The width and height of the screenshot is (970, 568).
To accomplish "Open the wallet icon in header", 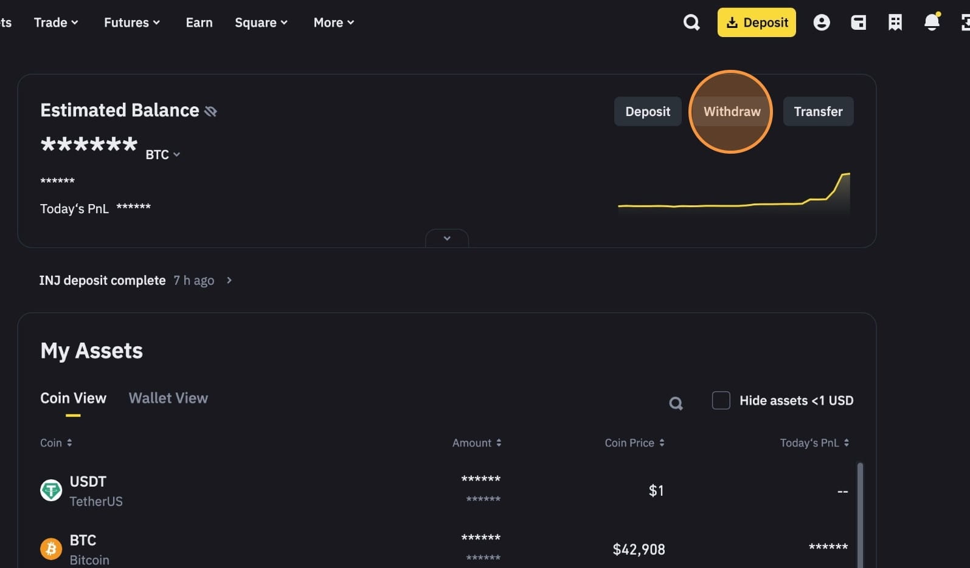I will click(858, 22).
